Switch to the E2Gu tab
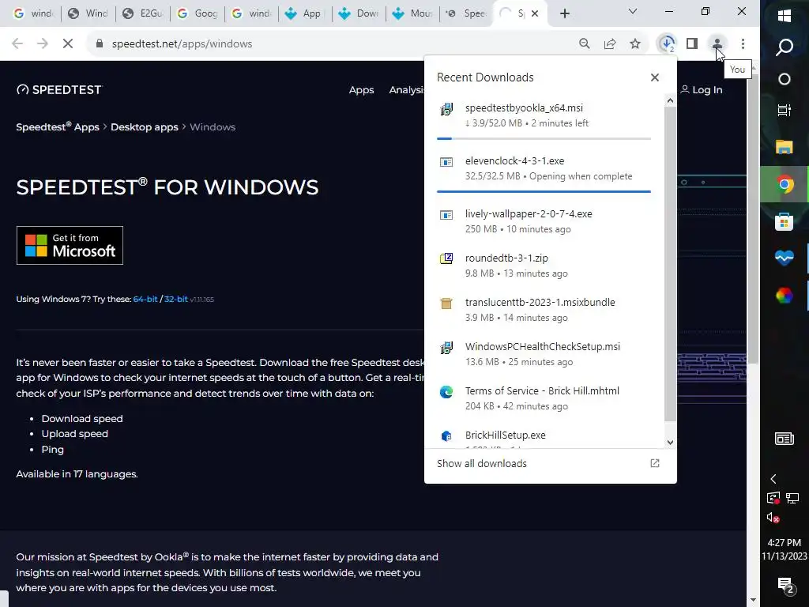This screenshot has height=607, width=809. 144,13
